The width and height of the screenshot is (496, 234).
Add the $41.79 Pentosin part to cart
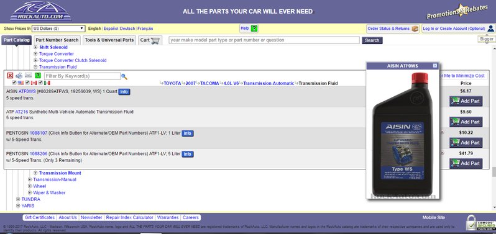pos(466,163)
